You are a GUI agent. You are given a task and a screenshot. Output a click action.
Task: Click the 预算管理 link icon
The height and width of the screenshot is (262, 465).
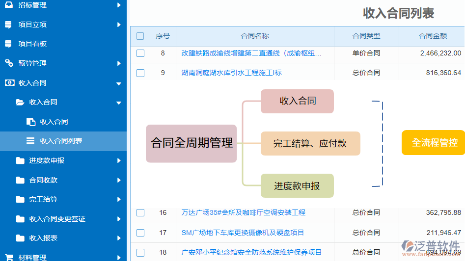tap(8, 63)
